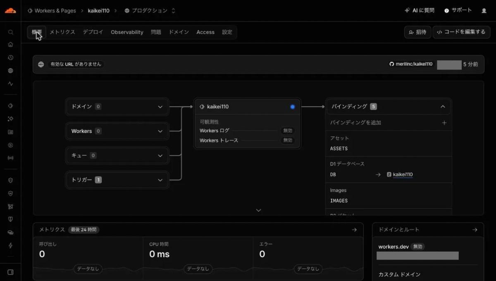Switch to the メトリクス tab
The height and width of the screenshot is (281, 496).
click(x=62, y=32)
